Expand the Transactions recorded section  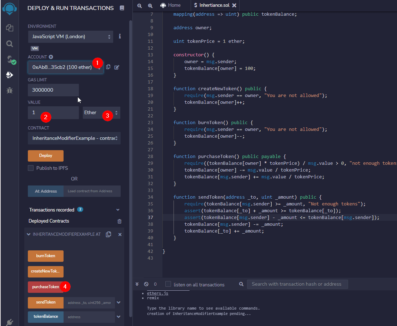pos(118,210)
